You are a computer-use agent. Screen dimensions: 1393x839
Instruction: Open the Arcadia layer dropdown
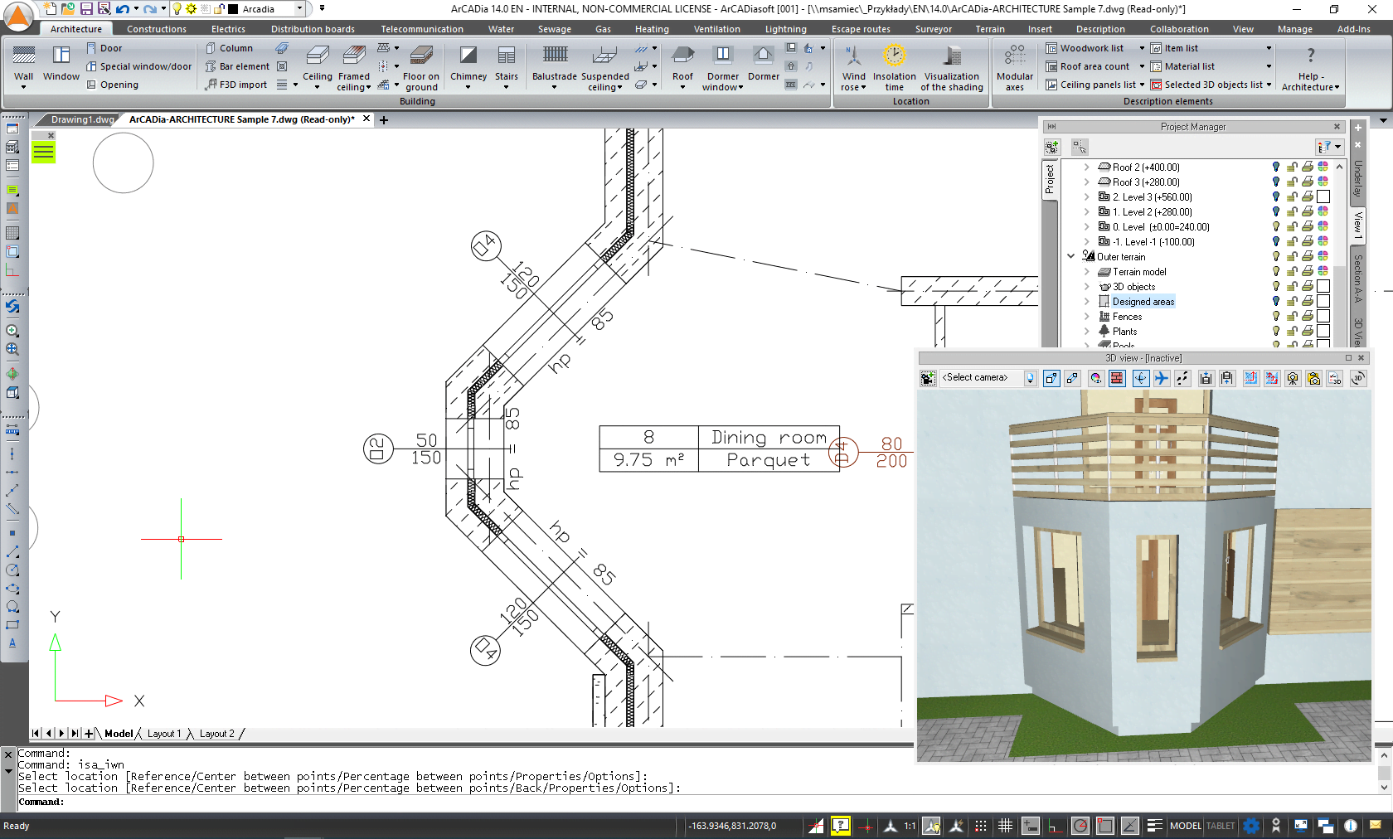tap(299, 8)
